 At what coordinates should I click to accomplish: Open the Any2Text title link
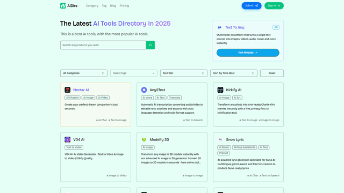pyautogui.click(x=157, y=90)
